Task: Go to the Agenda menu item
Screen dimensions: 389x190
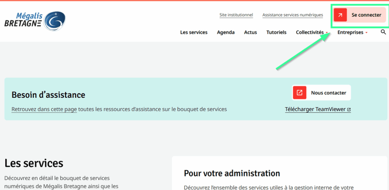Action: tap(226, 33)
